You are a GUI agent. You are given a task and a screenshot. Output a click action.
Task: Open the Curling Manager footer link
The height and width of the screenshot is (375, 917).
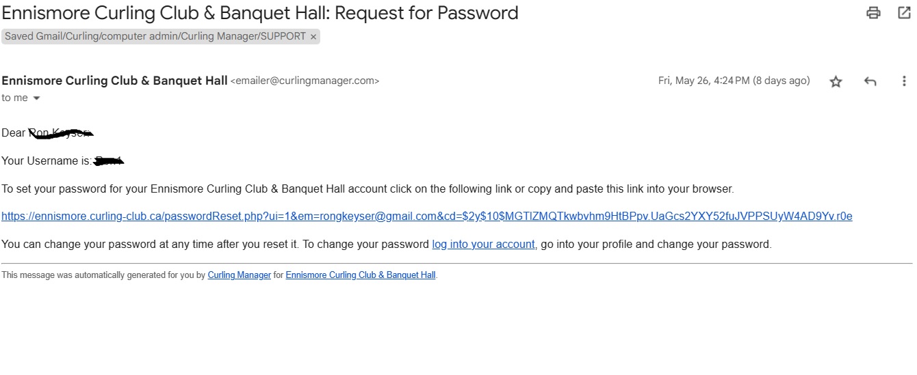pos(240,275)
